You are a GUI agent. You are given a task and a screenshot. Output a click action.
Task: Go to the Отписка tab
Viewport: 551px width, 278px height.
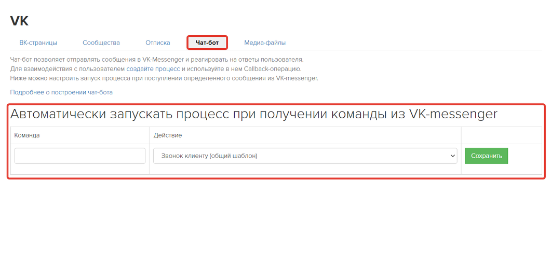[157, 43]
